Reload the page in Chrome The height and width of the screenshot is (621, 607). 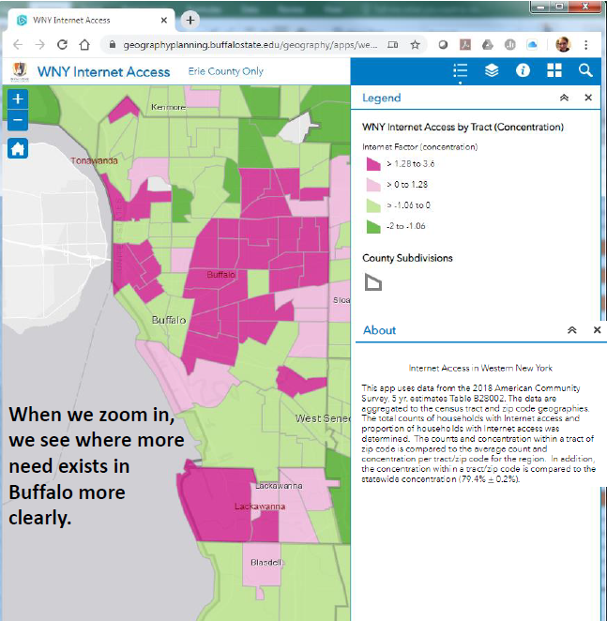tap(63, 44)
